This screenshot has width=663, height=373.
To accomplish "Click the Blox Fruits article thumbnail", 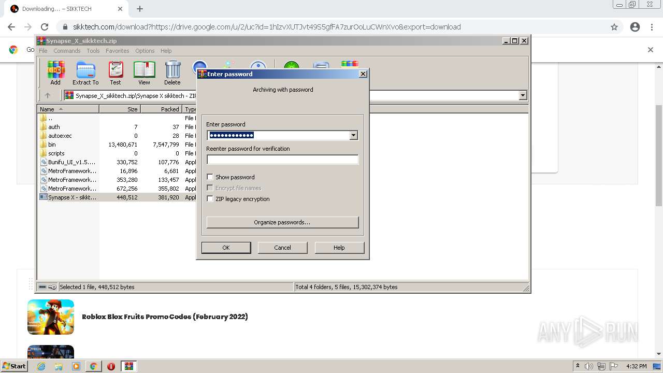I will coord(51,317).
